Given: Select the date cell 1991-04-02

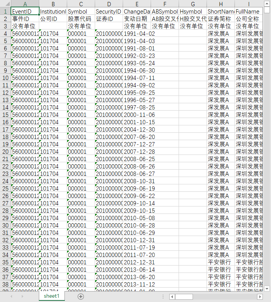Looking at the screenshot, I should 137,33.
